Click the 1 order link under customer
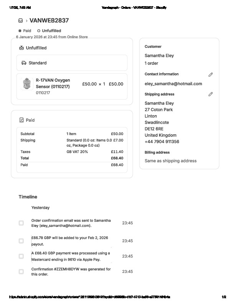235x304 pixels. point(151,63)
